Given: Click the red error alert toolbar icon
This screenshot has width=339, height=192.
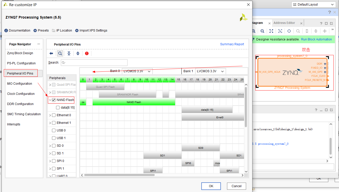Looking at the screenshot, I should 87,53.
